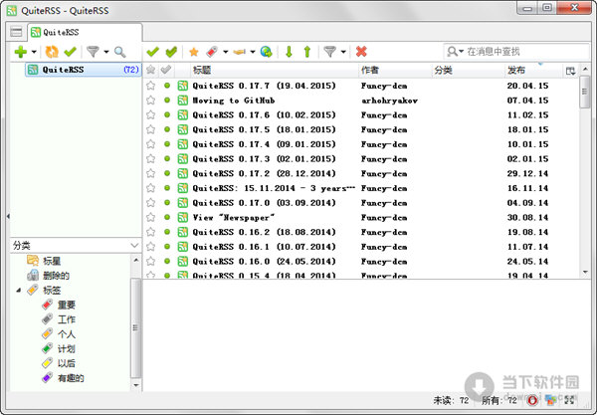Open main menu button left of tab
The width and height of the screenshot is (597, 415).
pos(16,32)
